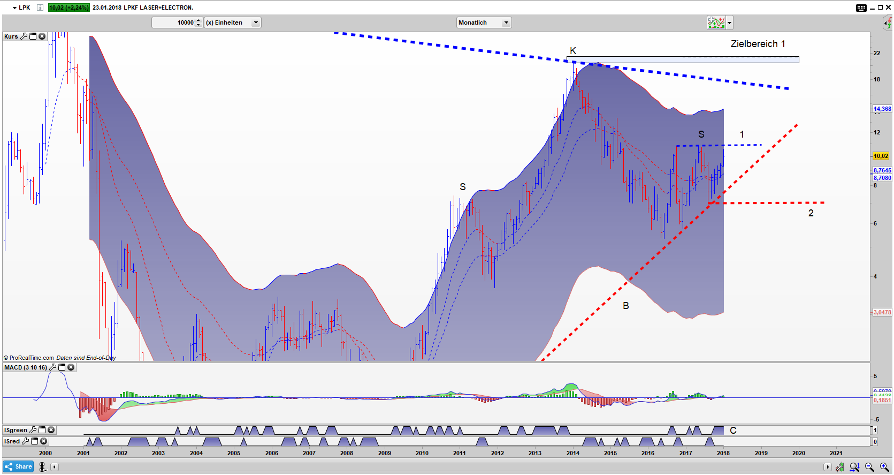
Task: Open the add indicator chart icon
Action: coord(716,22)
